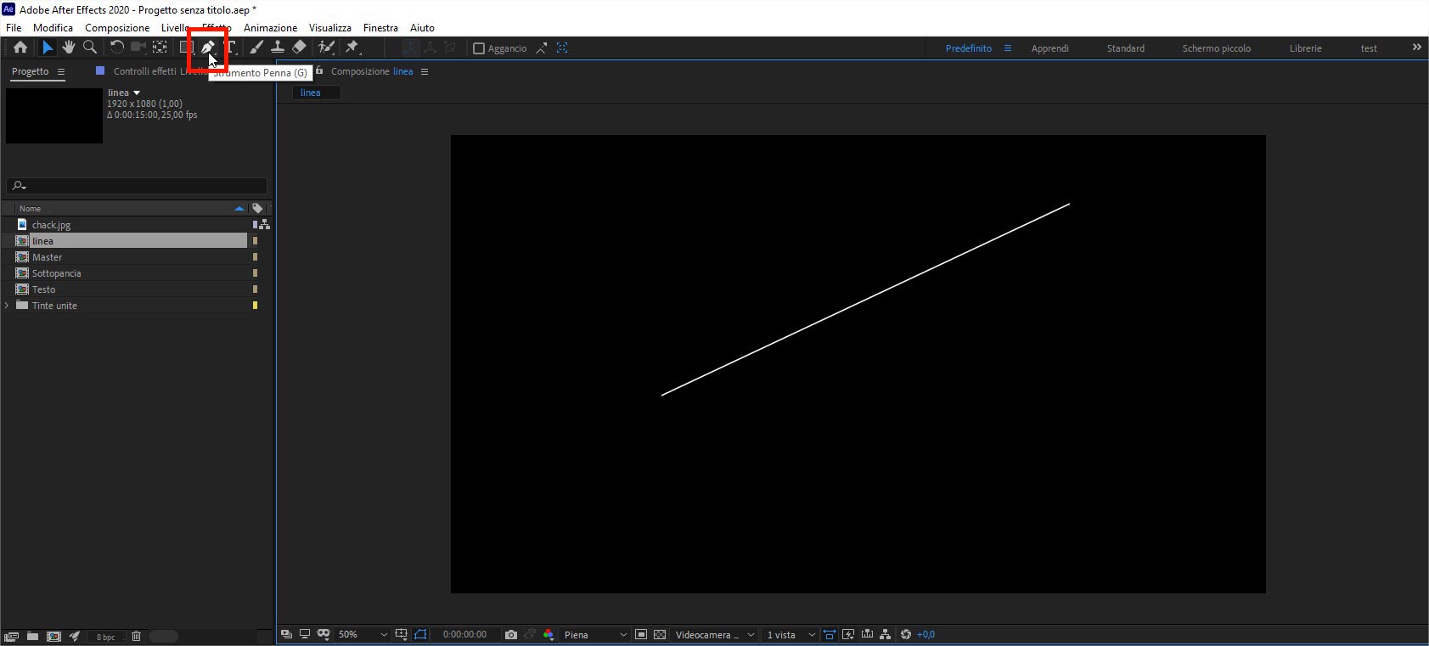The height and width of the screenshot is (646, 1429).
Task: Click the fast previews icon
Action: [x=848, y=634]
